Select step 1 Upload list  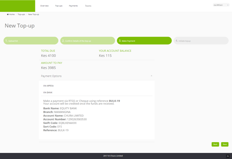[x=31, y=41]
